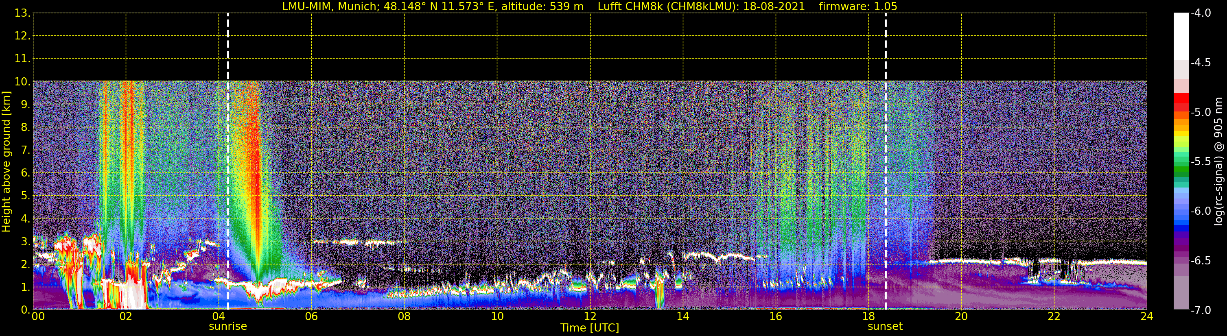Click the '24' tick on the time axis
This screenshot has height=336, width=1227.
pyautogui.click(x=1147, y=316)
